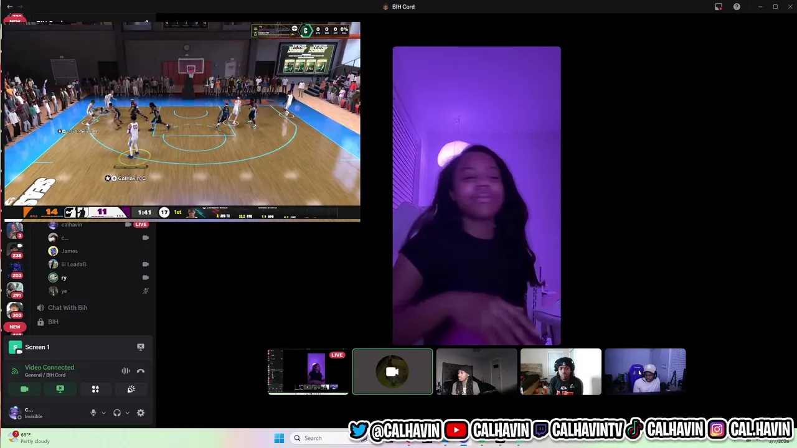Open noise suppression waveform icon
Screen dimensions: 797x448
pos(126,371)
